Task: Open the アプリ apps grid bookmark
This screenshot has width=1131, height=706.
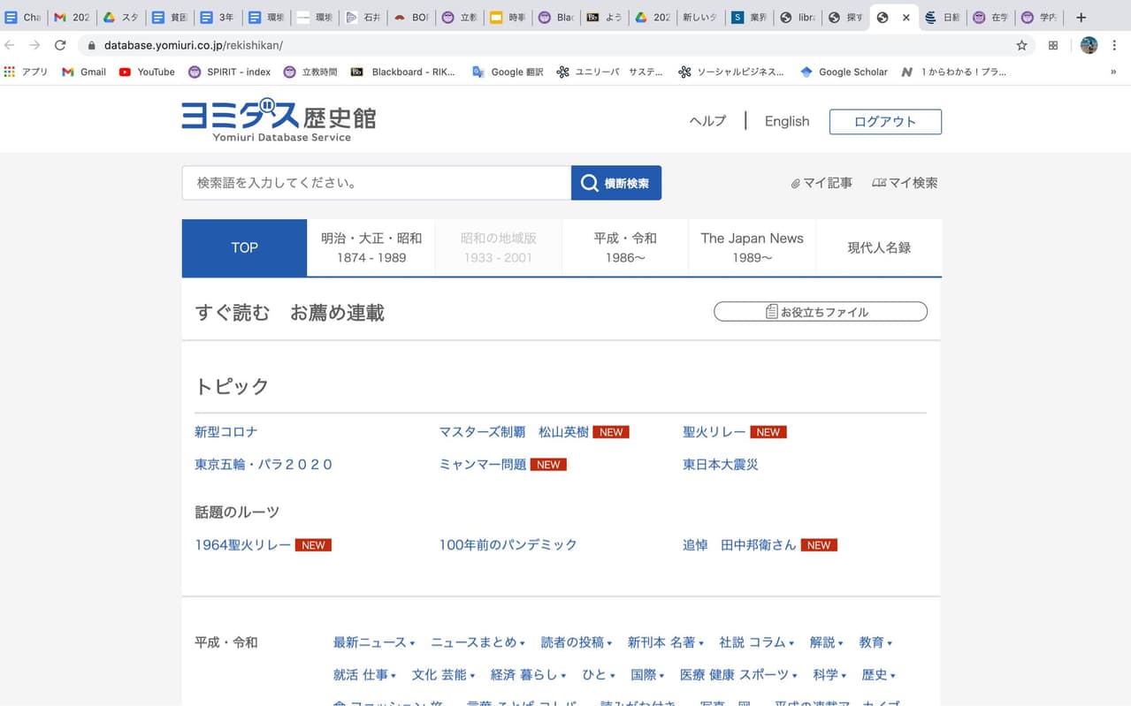Action: coord(26,72)
